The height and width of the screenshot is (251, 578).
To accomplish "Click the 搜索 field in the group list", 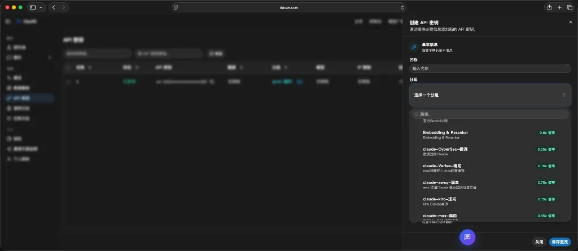I will [x=490, y=114].
